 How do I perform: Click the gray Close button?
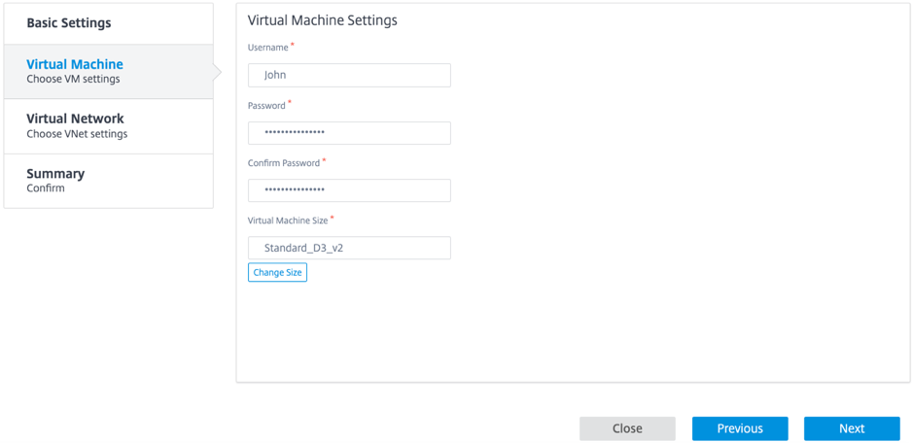pyautogui.click(x=627, y=428)
